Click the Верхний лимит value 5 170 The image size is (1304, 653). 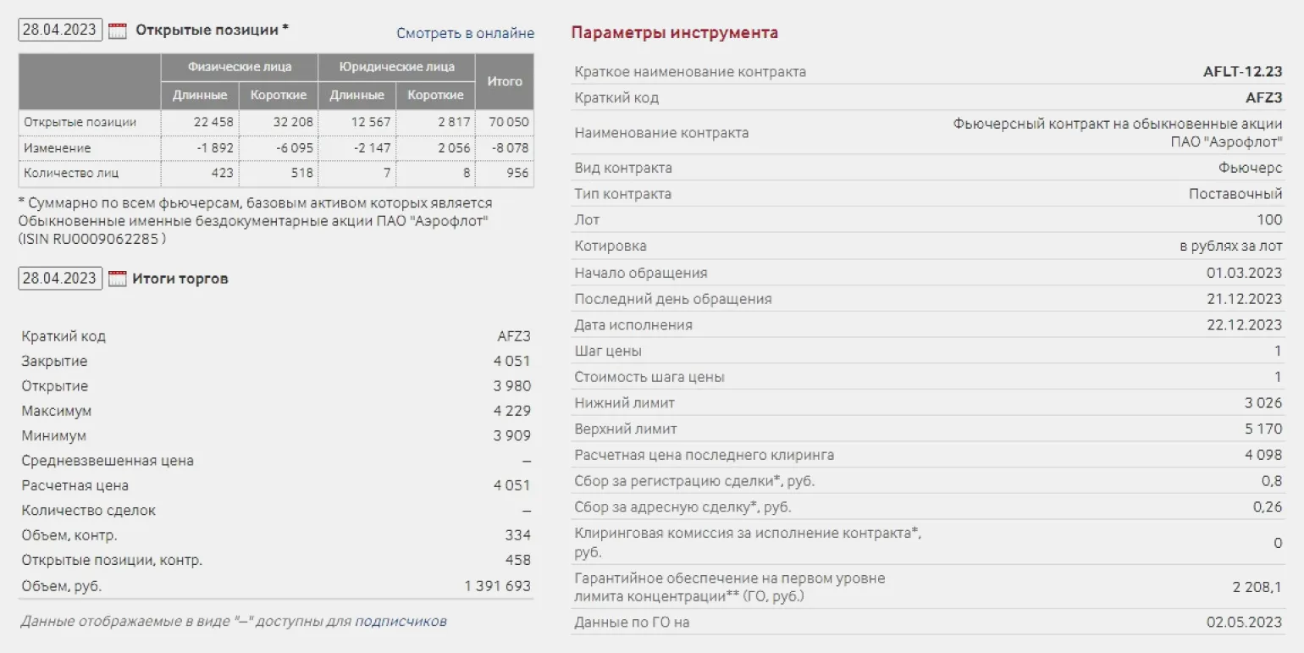(1263, 429)
